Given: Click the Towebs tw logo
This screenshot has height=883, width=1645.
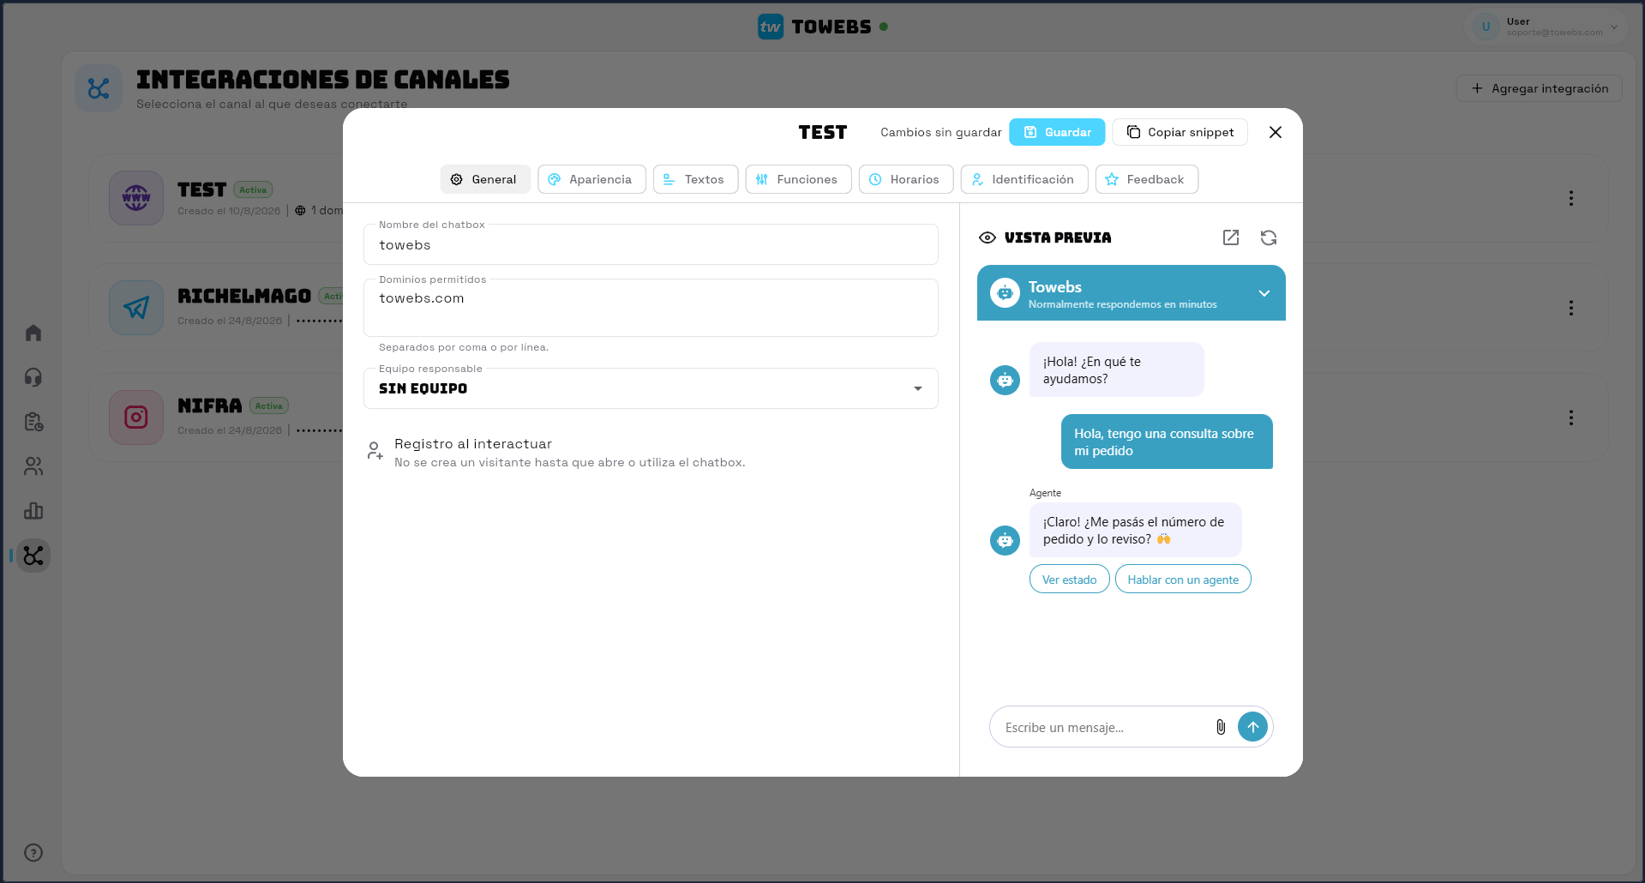Looking at the screenshot, I should click(x=771, y=27).
